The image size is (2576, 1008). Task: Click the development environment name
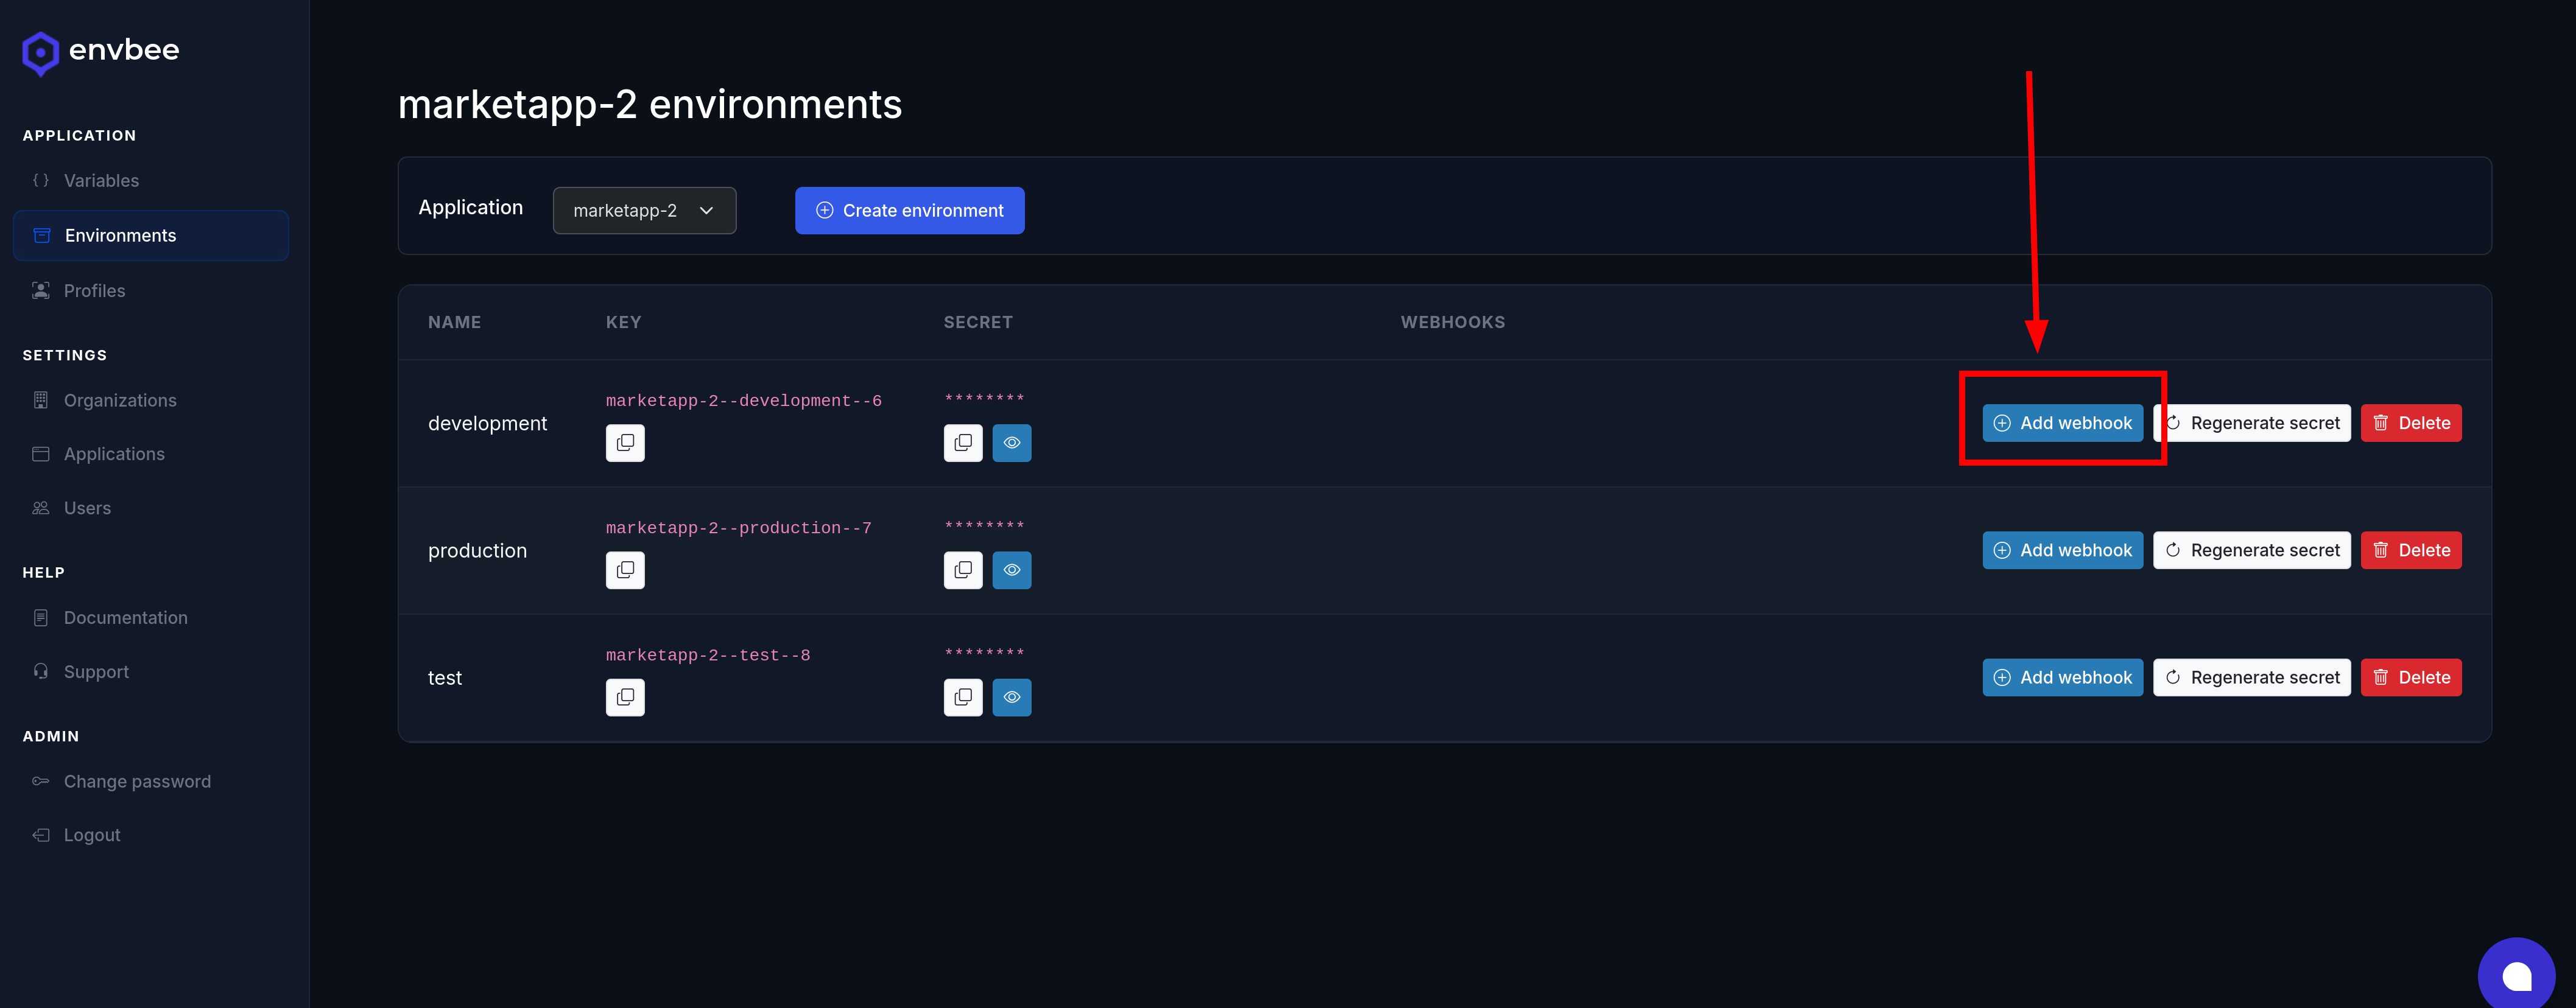(x=488, y=423)
